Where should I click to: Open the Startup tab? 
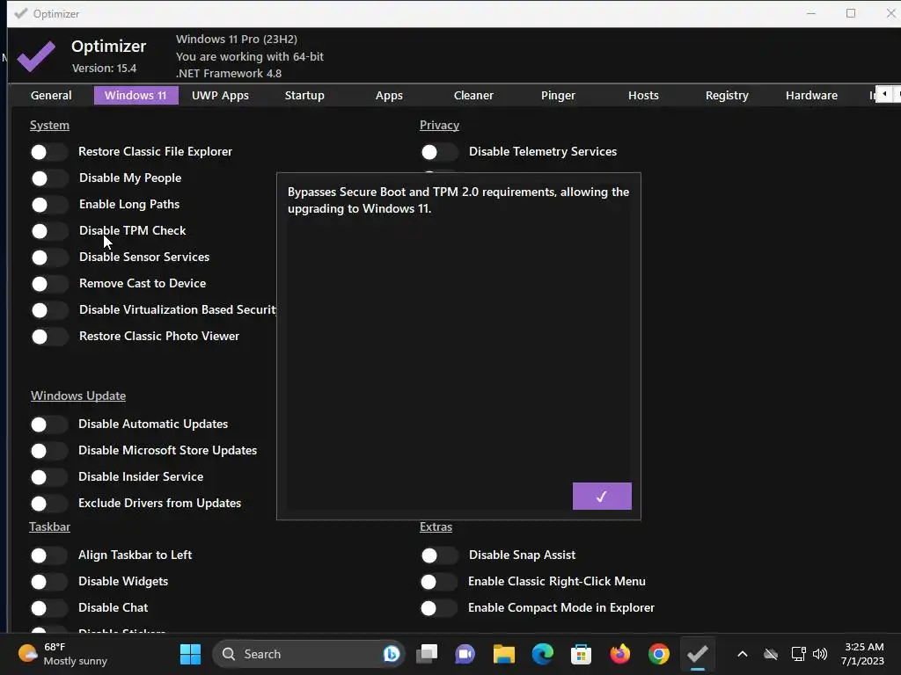tap(304, 95)
